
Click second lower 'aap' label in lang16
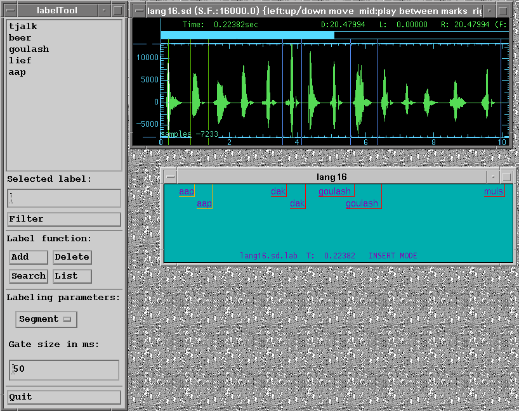point(204,203)
